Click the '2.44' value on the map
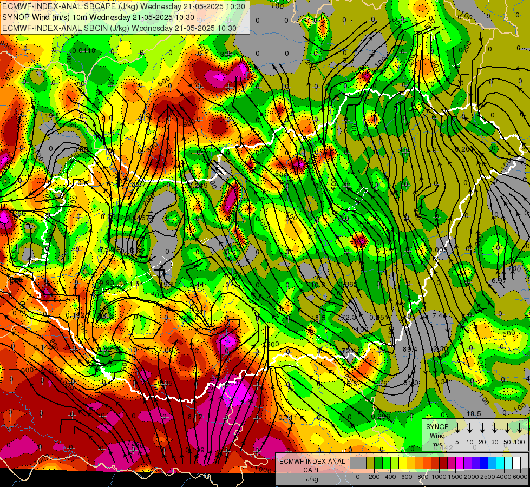The image size is (530, 487). coord(197,285)
